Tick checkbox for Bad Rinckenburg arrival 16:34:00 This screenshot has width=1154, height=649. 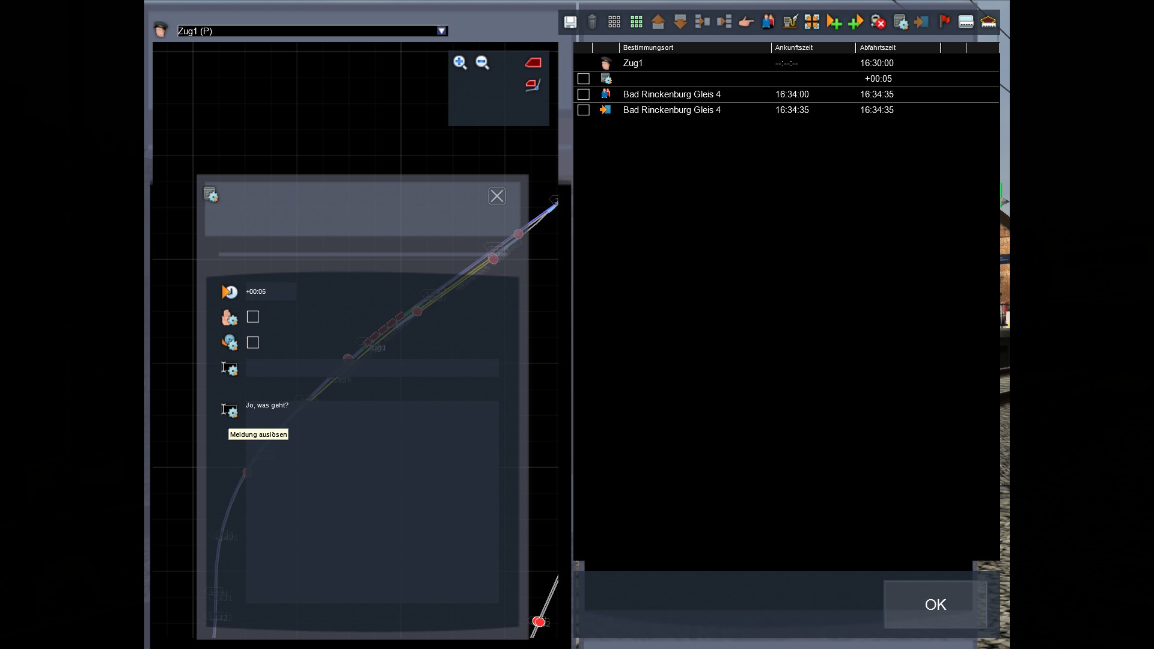tap(584, 94)
